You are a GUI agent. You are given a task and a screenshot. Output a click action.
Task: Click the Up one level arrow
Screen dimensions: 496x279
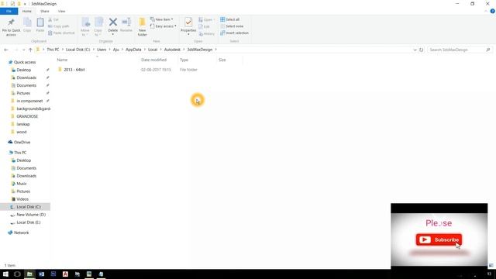click(x=30, y=50)
